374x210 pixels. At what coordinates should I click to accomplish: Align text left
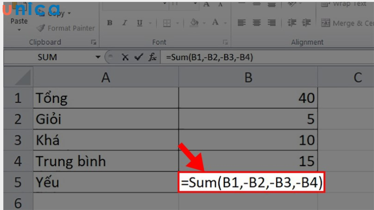[242, 23]
